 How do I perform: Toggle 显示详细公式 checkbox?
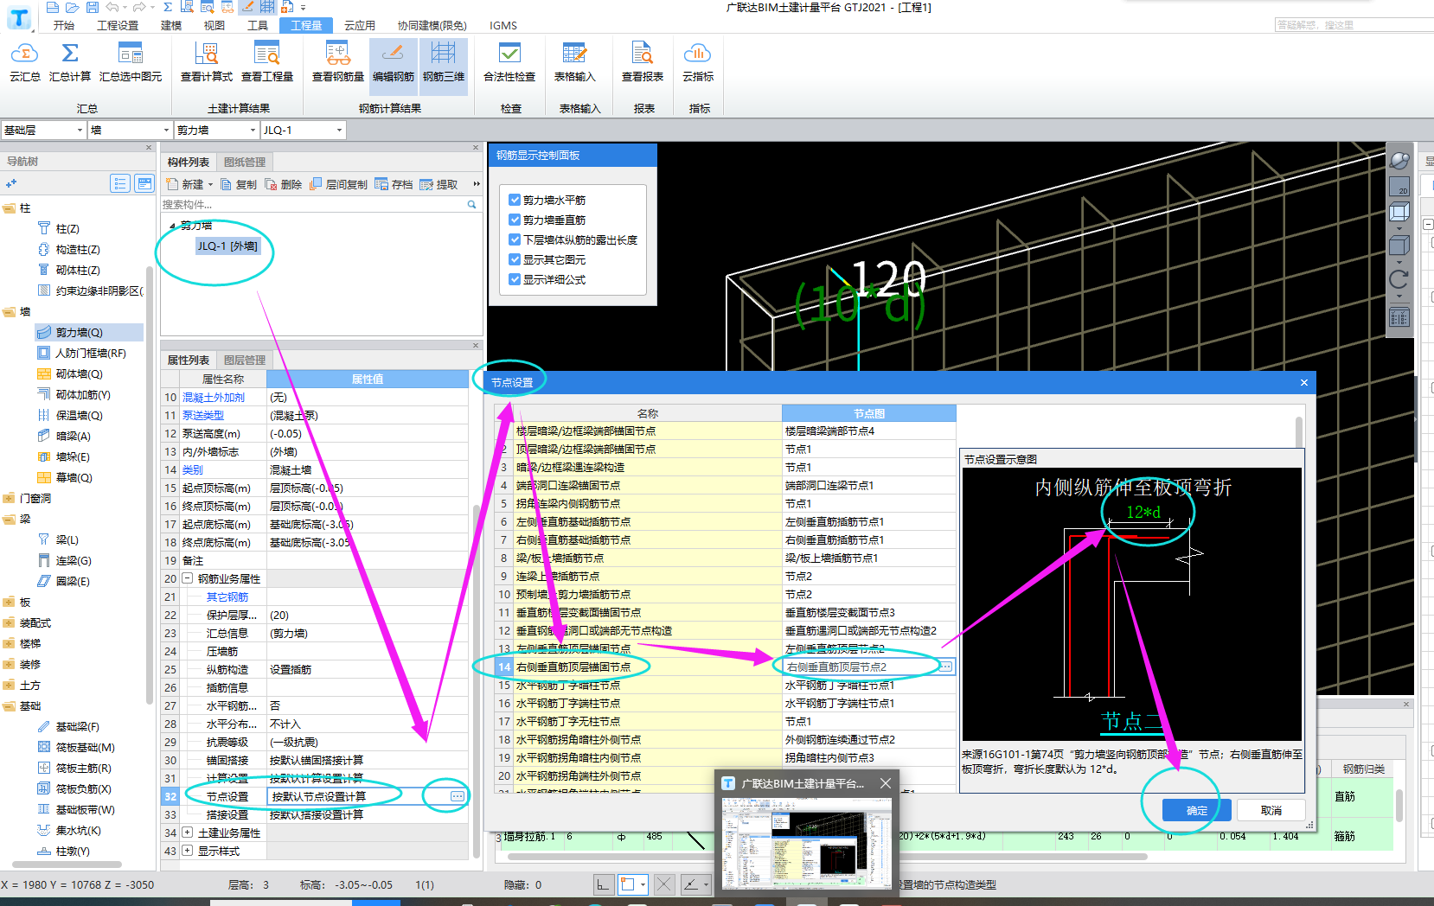tap(515, 279)
